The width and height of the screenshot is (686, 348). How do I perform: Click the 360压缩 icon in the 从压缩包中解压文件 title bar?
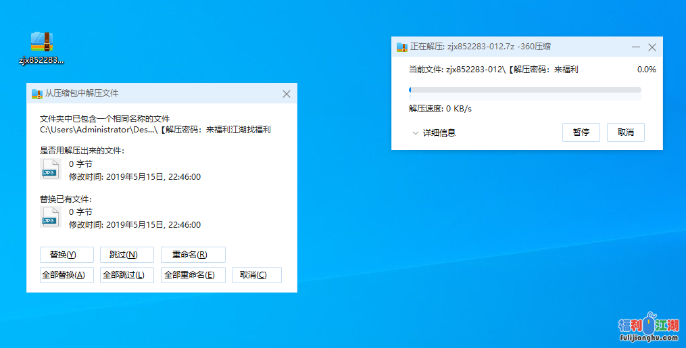tap(37, 93)
